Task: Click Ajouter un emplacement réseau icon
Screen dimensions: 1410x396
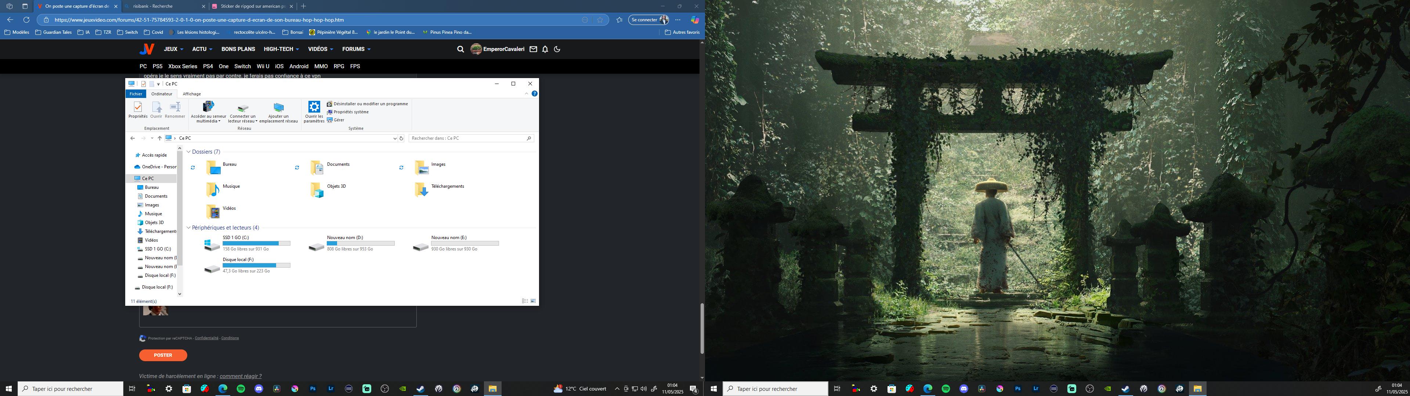Action: tap(279, 107)
